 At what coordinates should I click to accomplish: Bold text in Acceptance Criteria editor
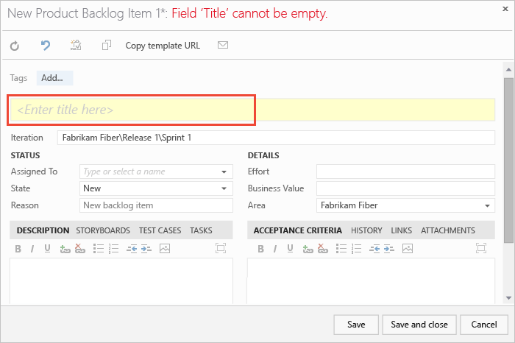(x=260, y=249)
